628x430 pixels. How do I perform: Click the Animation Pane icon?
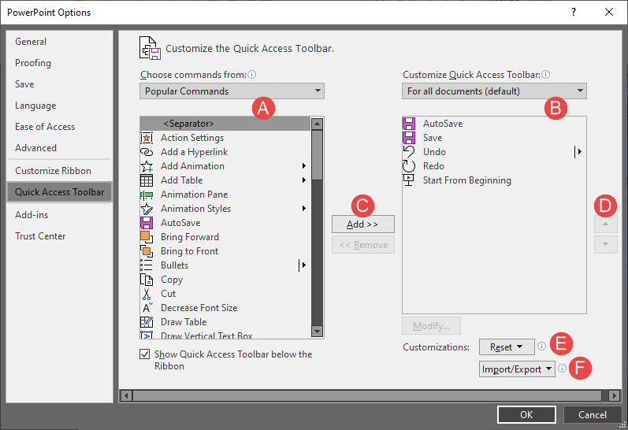(147, 195)
